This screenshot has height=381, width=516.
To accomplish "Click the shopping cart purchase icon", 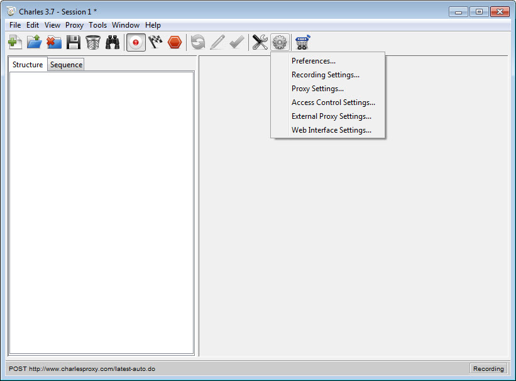I will 303,42.
